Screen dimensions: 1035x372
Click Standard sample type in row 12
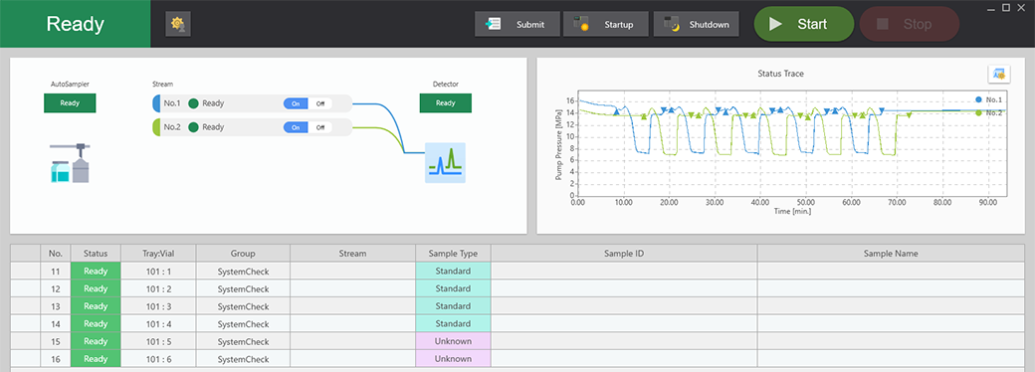453,288
